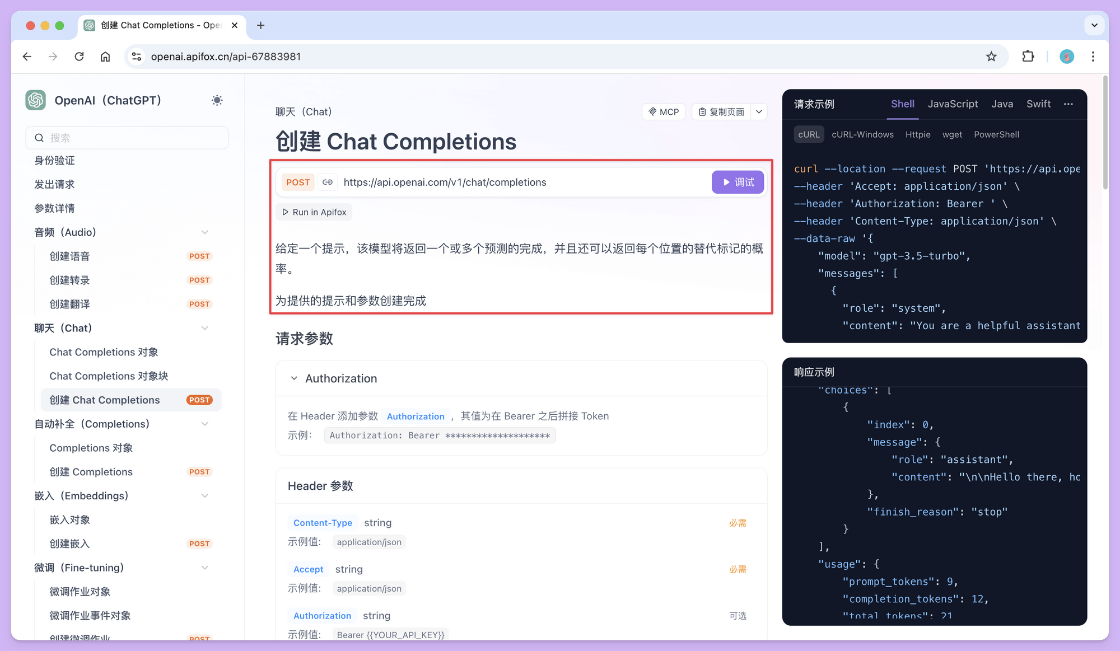Screen dimensions: 1120x651
Task: Select wget sub-tab
Action: click(952, 134)
